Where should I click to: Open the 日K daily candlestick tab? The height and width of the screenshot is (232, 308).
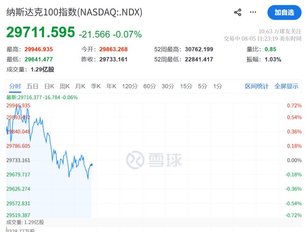(x=49, y=86)
